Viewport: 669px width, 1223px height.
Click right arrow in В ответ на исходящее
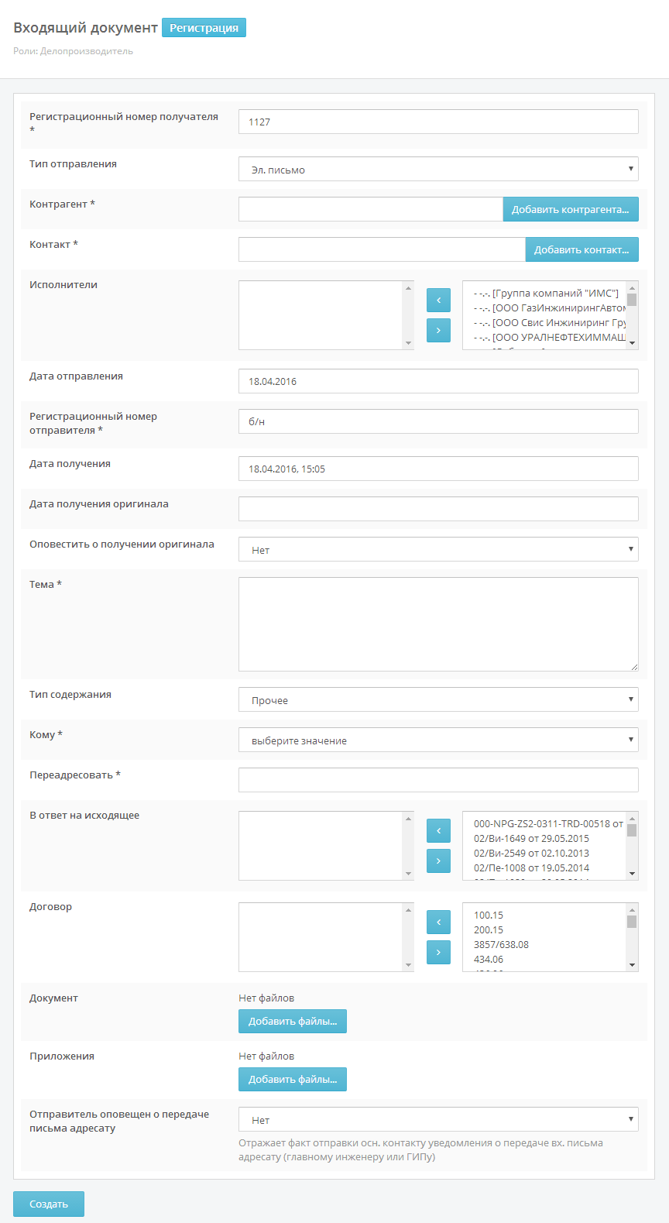[438, 861]
